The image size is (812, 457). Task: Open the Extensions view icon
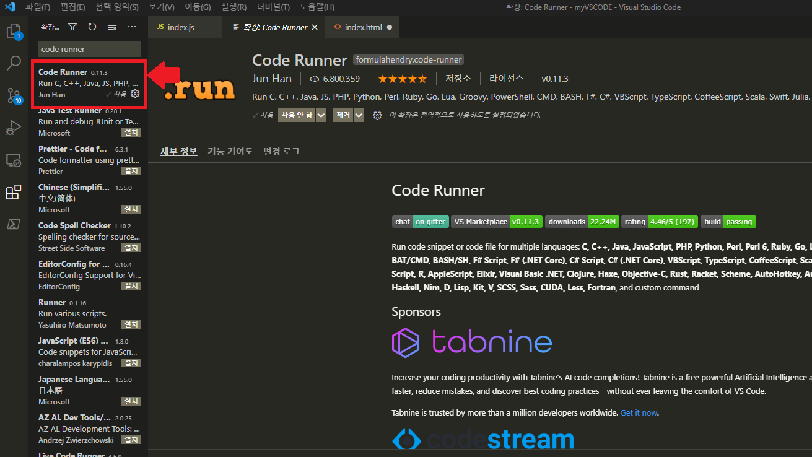click(14, 192)
